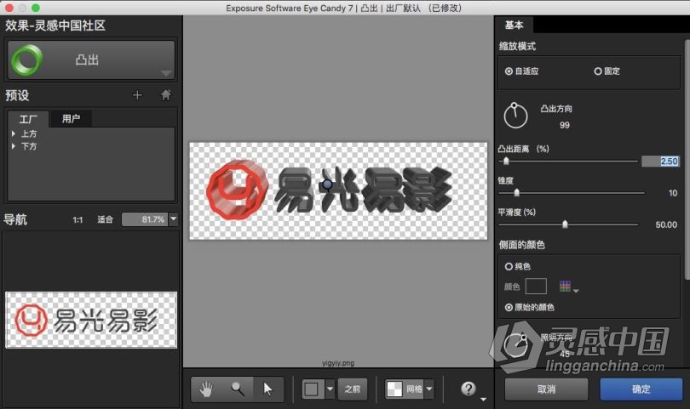Expand the 下方 preset folder
The height and width of the screenshot is (409, 690).
point(14,146)
